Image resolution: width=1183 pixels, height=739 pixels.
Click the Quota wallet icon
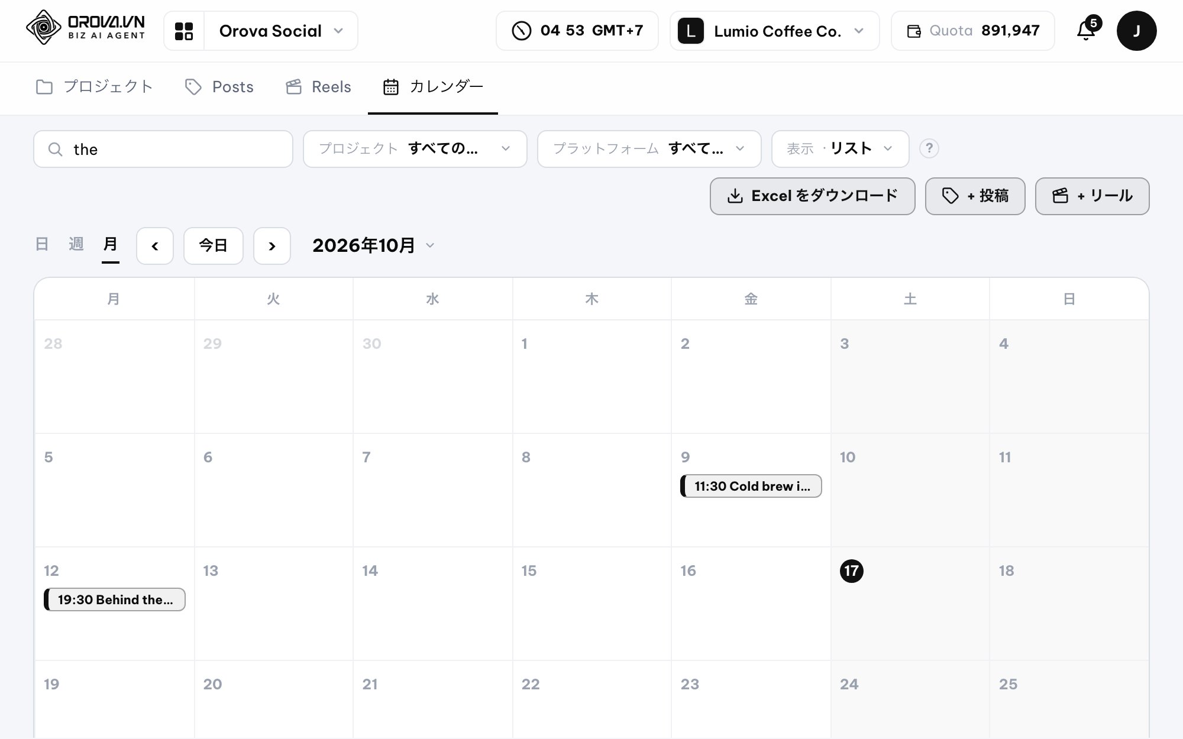point(914,31)
